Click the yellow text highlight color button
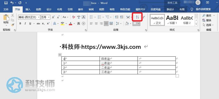This screenshot has height=99, width=219. 62,24
